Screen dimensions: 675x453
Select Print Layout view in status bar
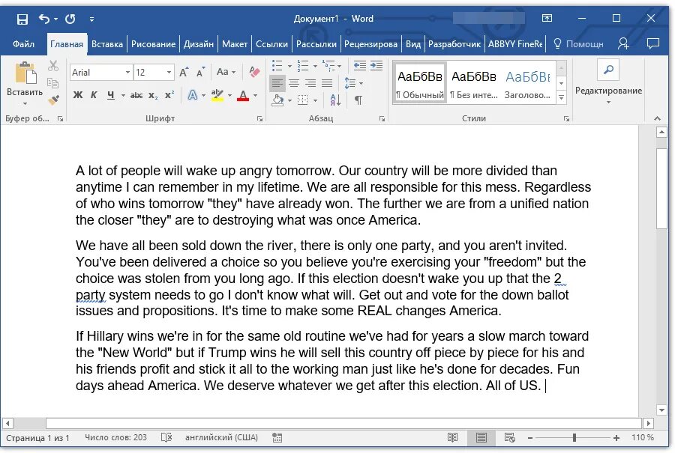tap(481, 437)
